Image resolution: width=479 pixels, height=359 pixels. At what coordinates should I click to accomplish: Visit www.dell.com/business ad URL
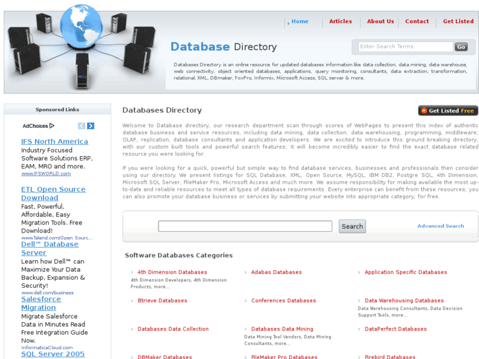tap(47, 292)
